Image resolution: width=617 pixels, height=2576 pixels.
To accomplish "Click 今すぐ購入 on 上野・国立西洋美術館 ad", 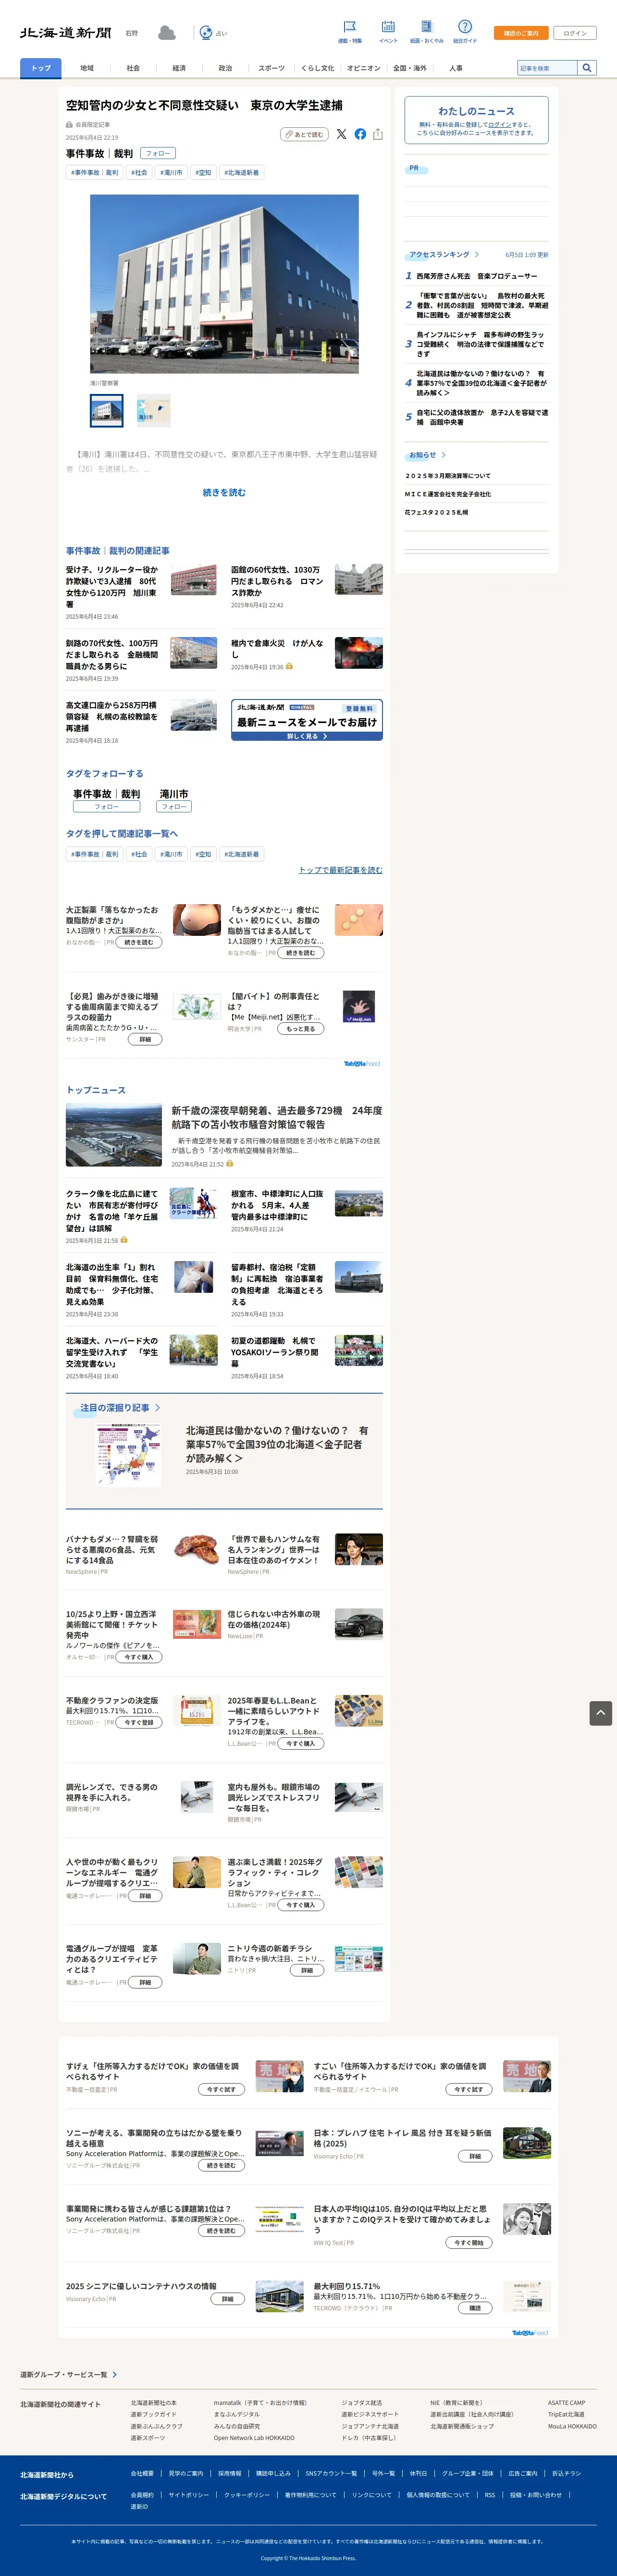I will [139, 1657].
